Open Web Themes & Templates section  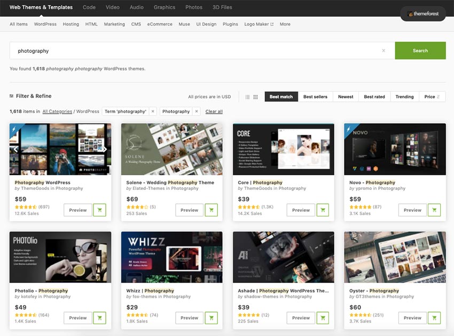(41, 7)
